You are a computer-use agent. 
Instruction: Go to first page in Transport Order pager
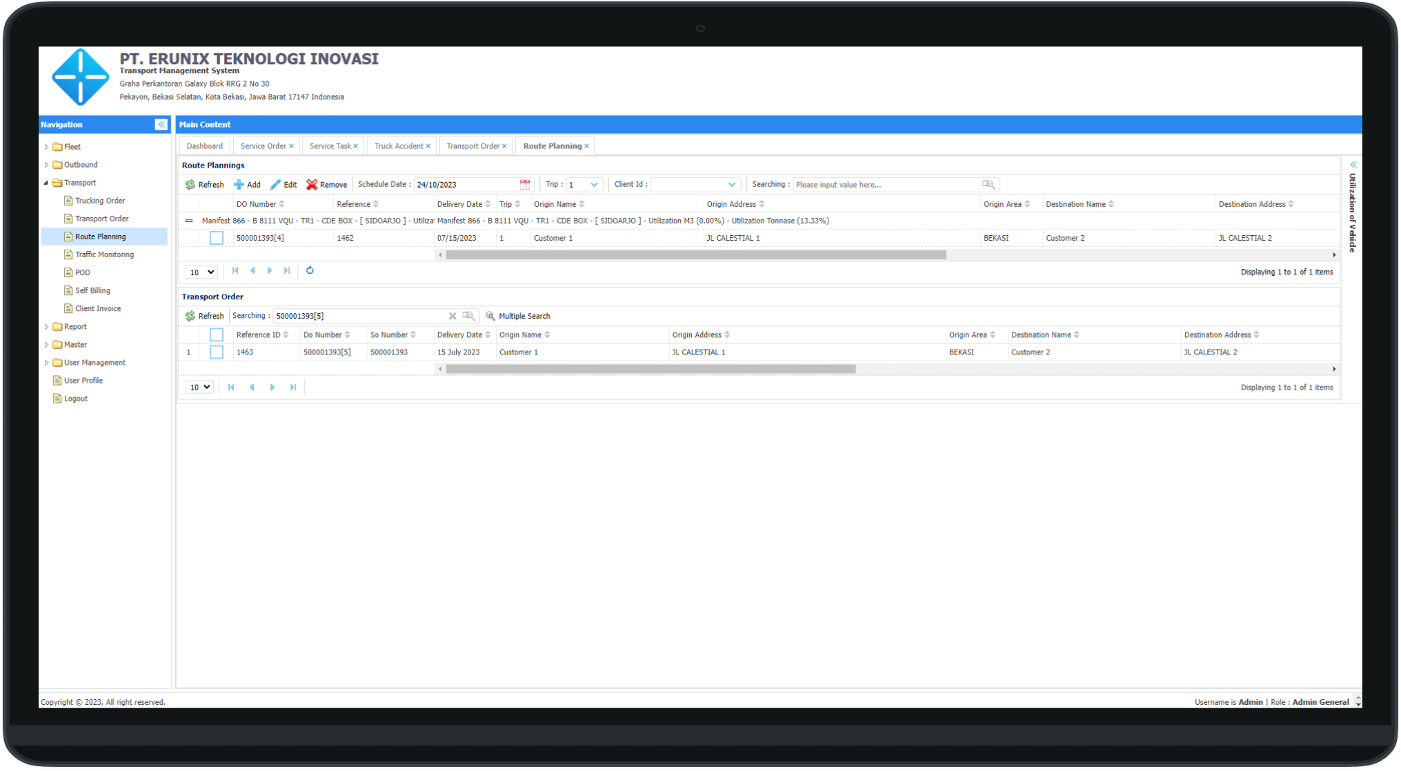click(231, 388)
